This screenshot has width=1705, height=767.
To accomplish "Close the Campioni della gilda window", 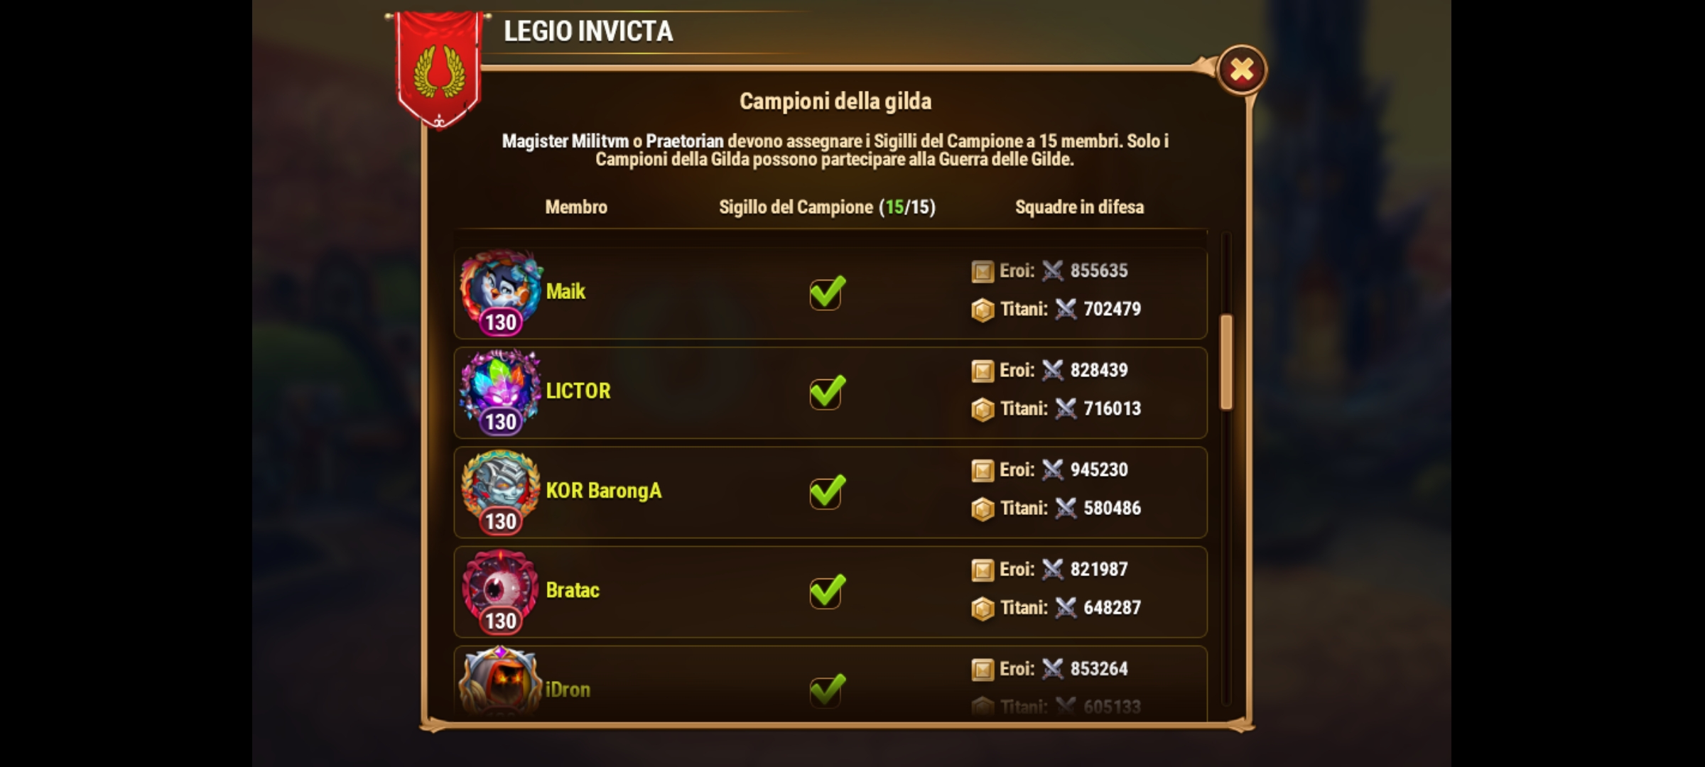I will pos(1241,70).
